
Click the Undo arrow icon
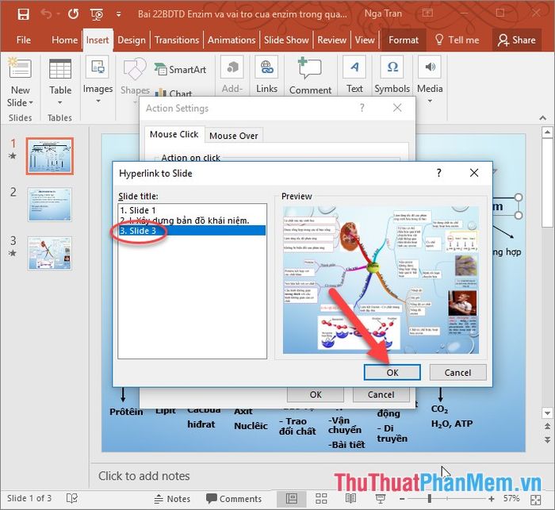pyautogui.click(x=47, y=14)
